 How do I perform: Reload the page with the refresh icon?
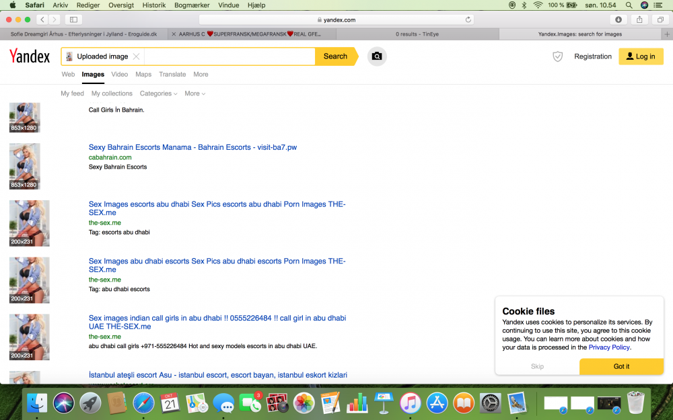468,19
